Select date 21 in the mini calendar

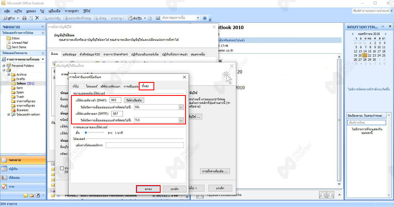coord(365,55)
